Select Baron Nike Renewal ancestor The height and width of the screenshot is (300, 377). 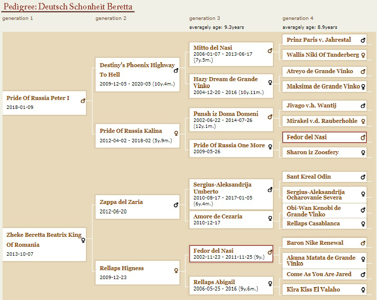(x=315, y=243)
